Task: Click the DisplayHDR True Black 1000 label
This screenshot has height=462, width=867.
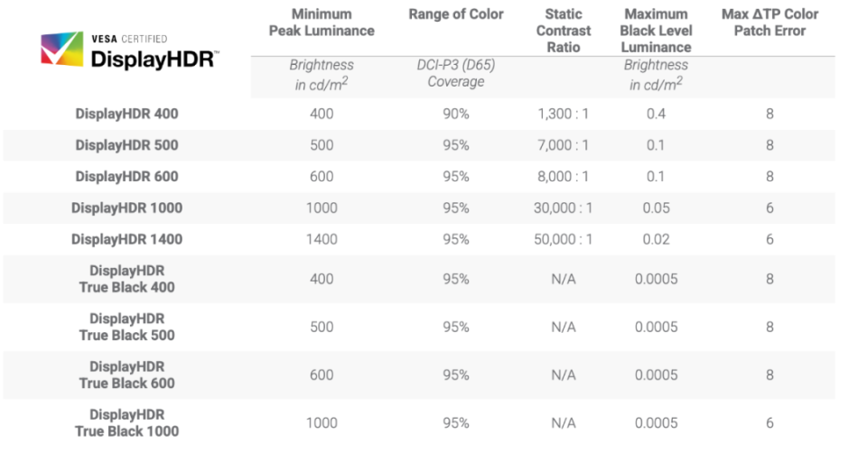Action: (x=126, y=422)
